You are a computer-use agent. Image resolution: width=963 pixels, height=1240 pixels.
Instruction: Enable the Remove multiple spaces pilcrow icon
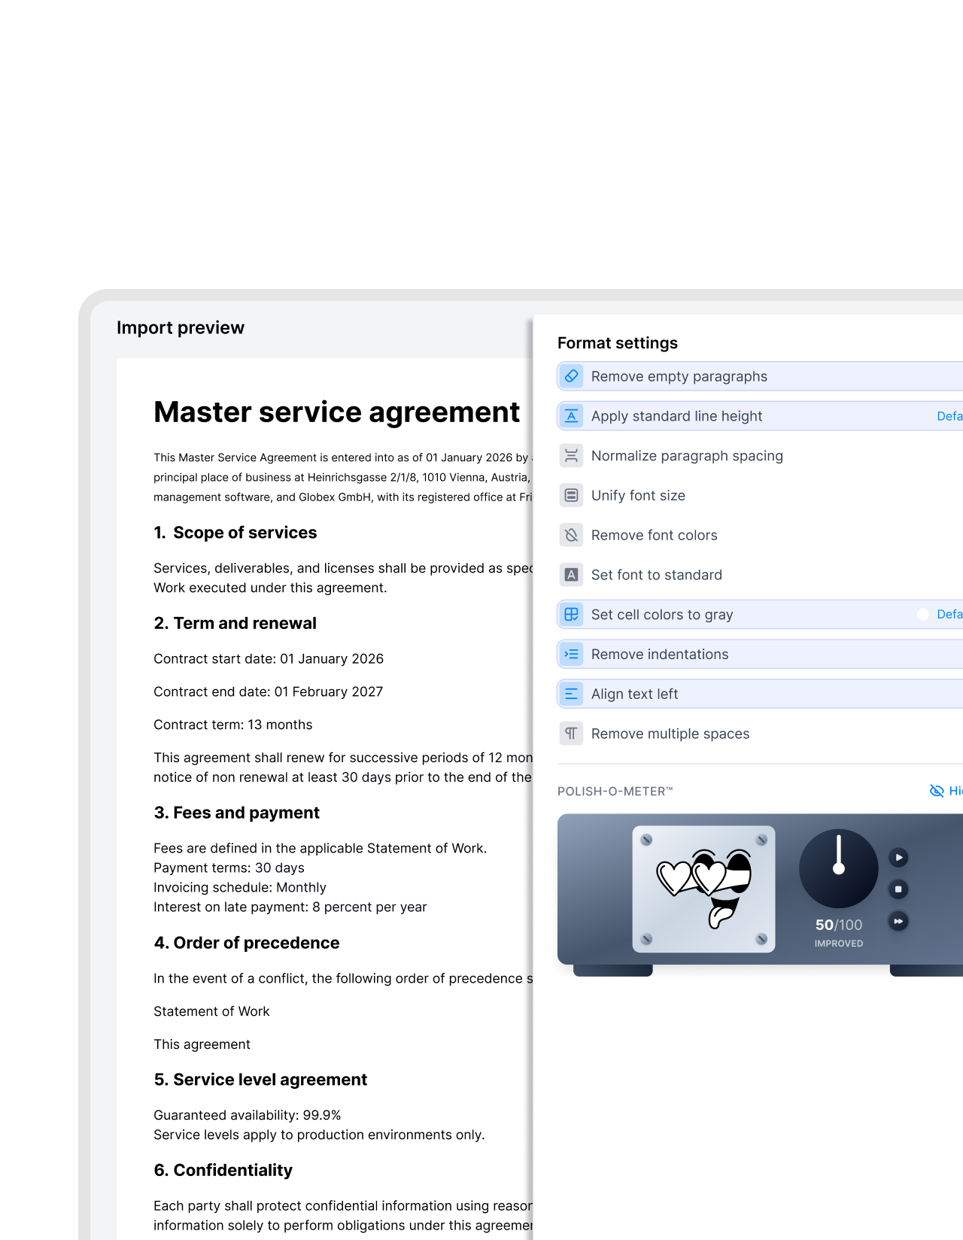tap(572, 734)
